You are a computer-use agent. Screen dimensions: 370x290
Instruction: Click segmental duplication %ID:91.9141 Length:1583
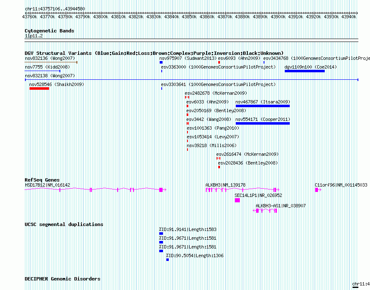coord(187,229)
